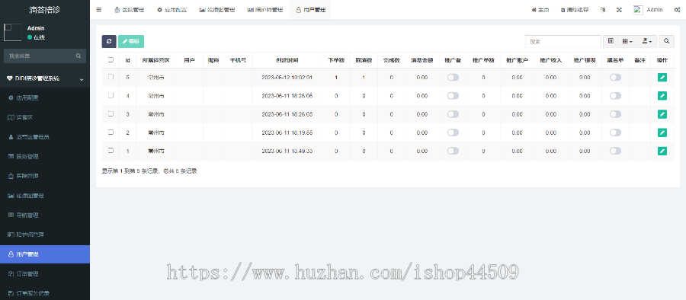
Task: Enter fullscreen using the expand arrows icon
Action: coord(619,10)
